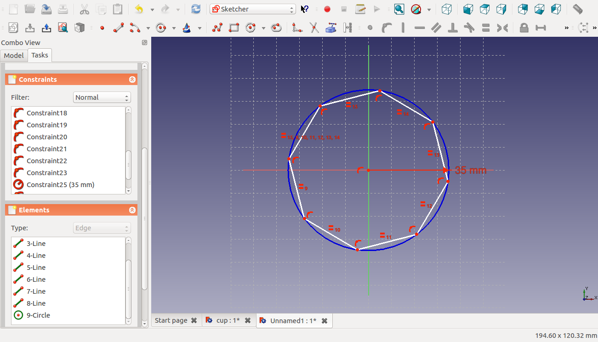Apply a perpendicular constraint

[453, 28]
